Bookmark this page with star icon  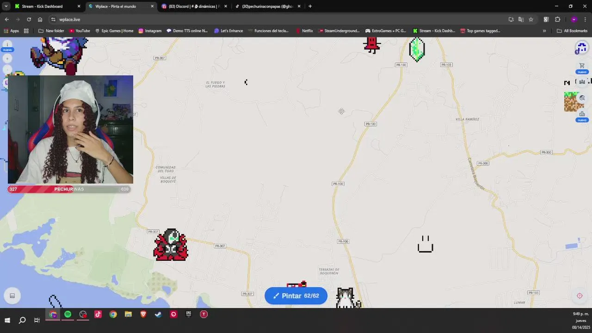531,19
